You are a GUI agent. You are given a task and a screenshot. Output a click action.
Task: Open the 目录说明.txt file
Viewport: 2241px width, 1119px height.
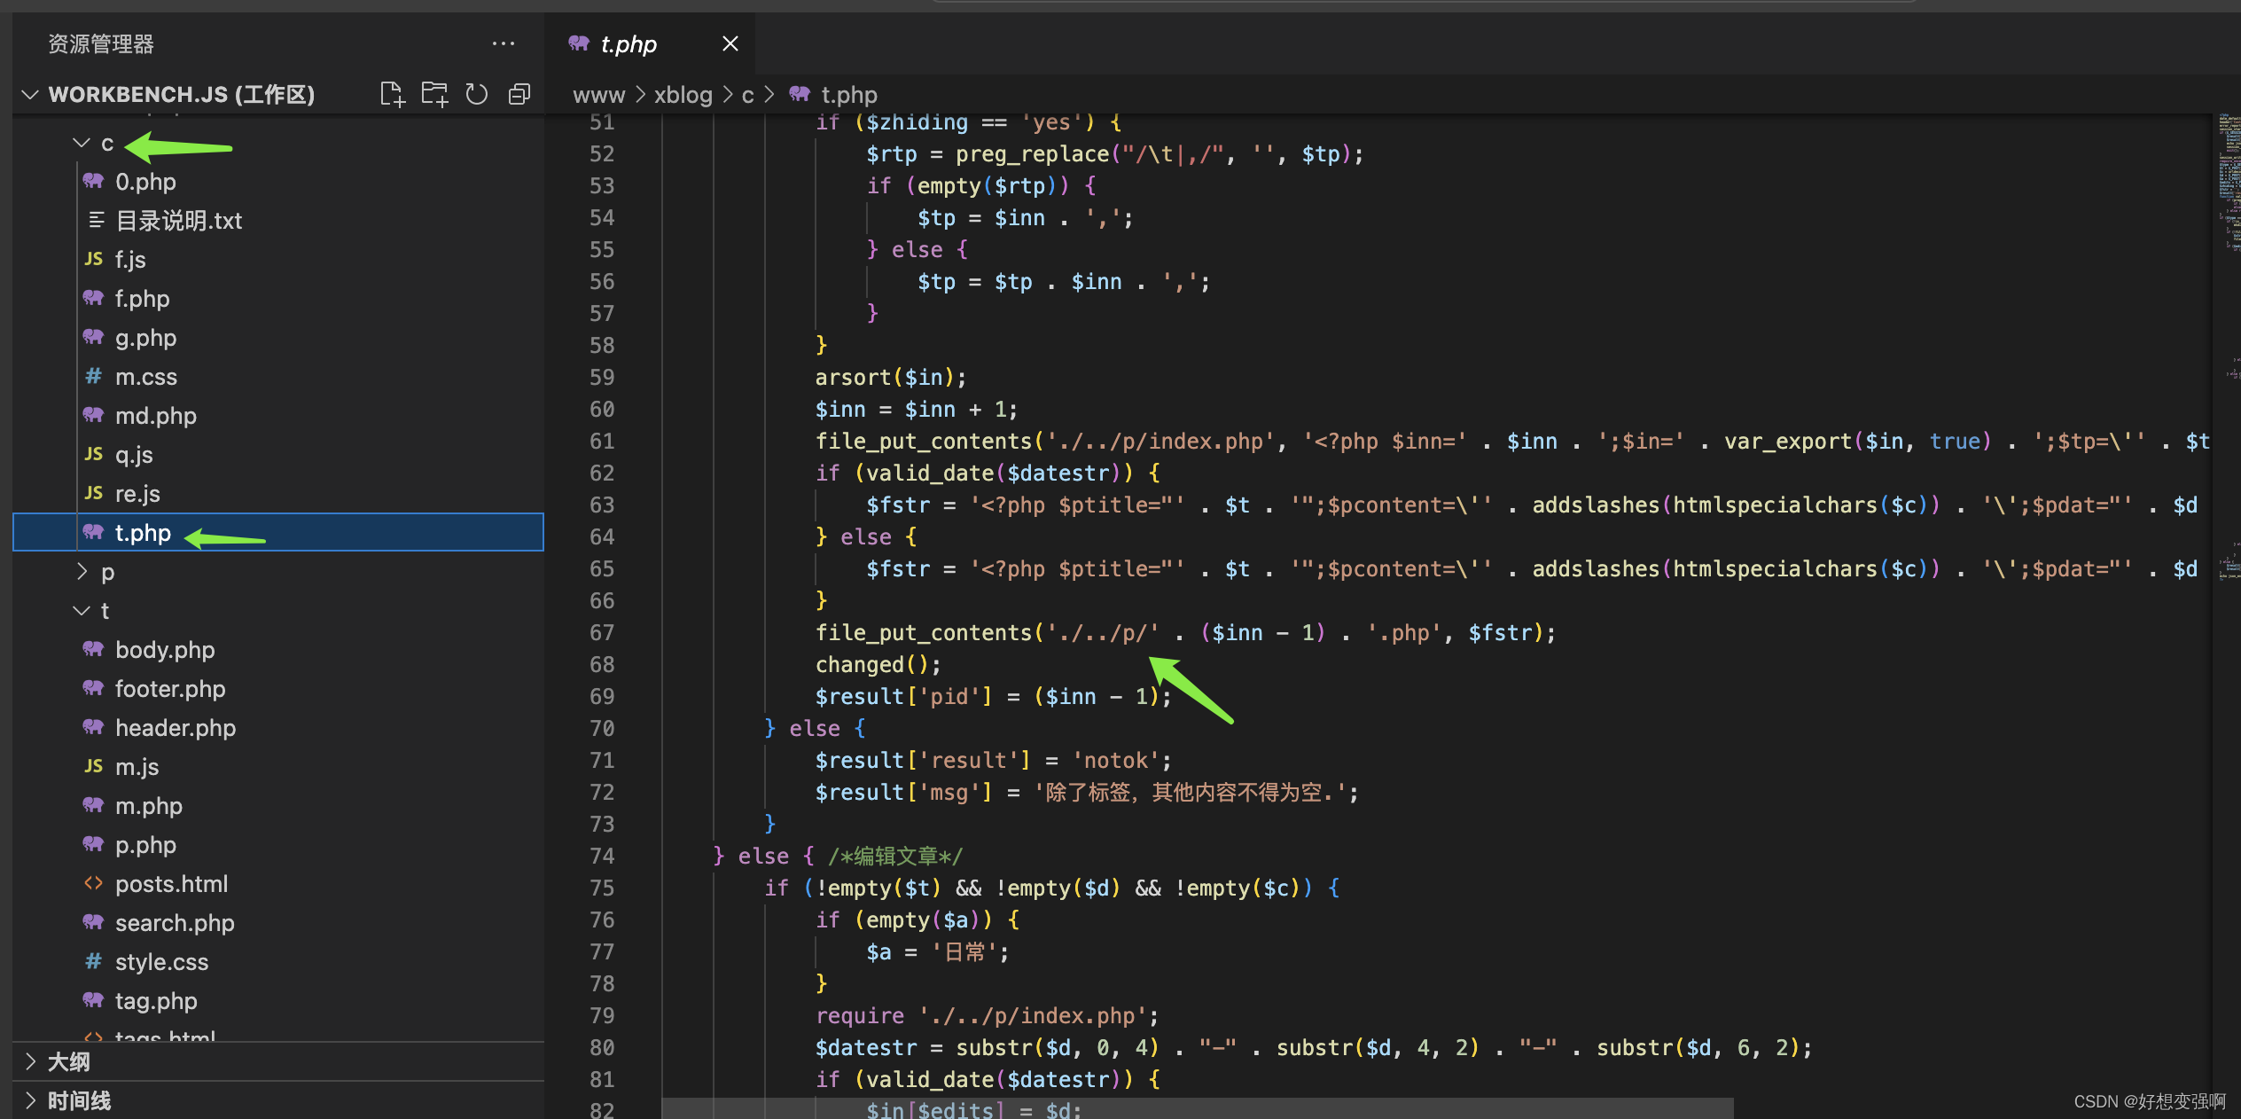pos(178,221)
